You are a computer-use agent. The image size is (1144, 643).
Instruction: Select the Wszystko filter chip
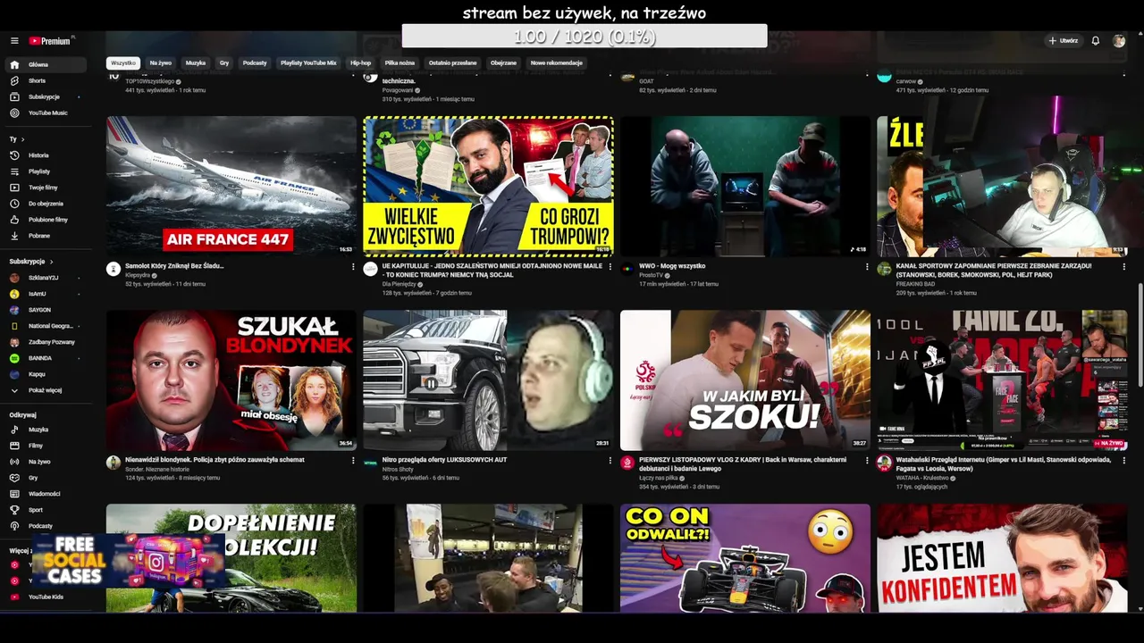click(123, 63)
